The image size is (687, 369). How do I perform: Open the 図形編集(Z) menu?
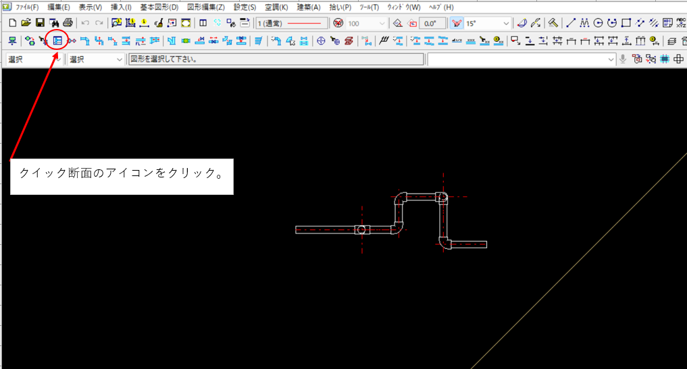click(x=206, y=7)
